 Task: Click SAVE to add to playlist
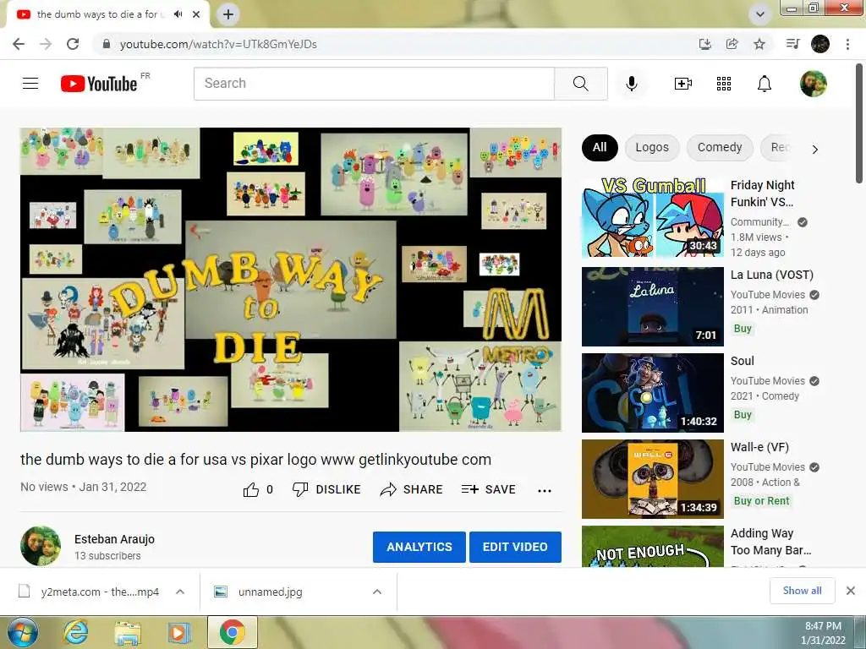[489, 489]
